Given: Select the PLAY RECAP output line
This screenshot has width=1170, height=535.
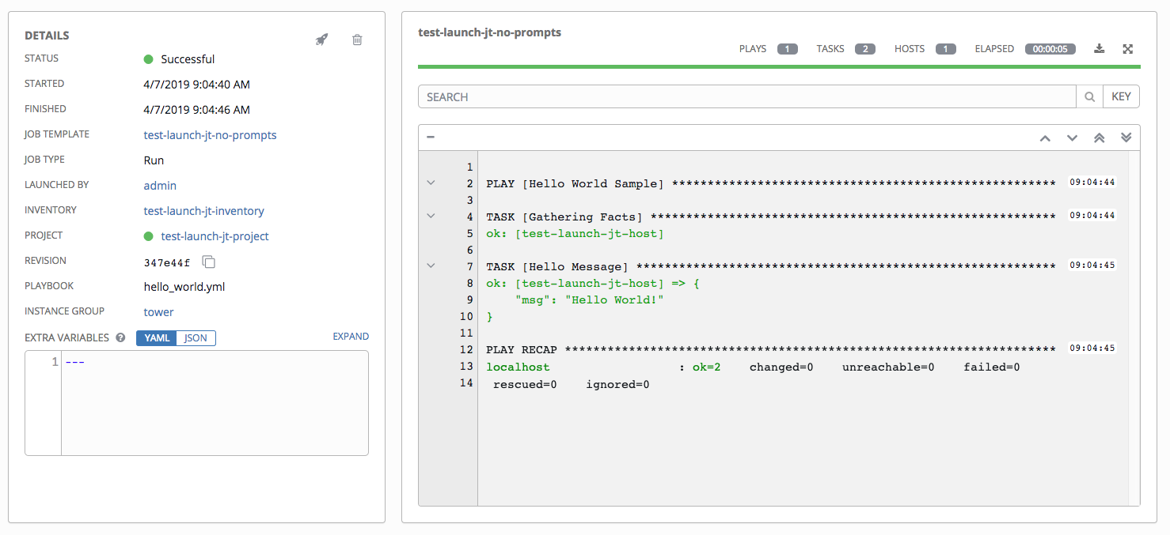Looking at the screenshot, I should tap(770, 349).
